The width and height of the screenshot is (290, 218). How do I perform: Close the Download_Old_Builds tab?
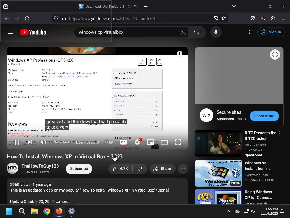[135, 6]
